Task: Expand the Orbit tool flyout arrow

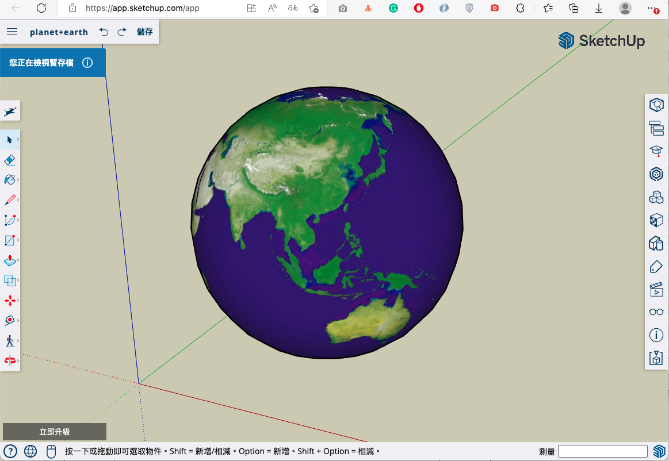Action: 18,361
